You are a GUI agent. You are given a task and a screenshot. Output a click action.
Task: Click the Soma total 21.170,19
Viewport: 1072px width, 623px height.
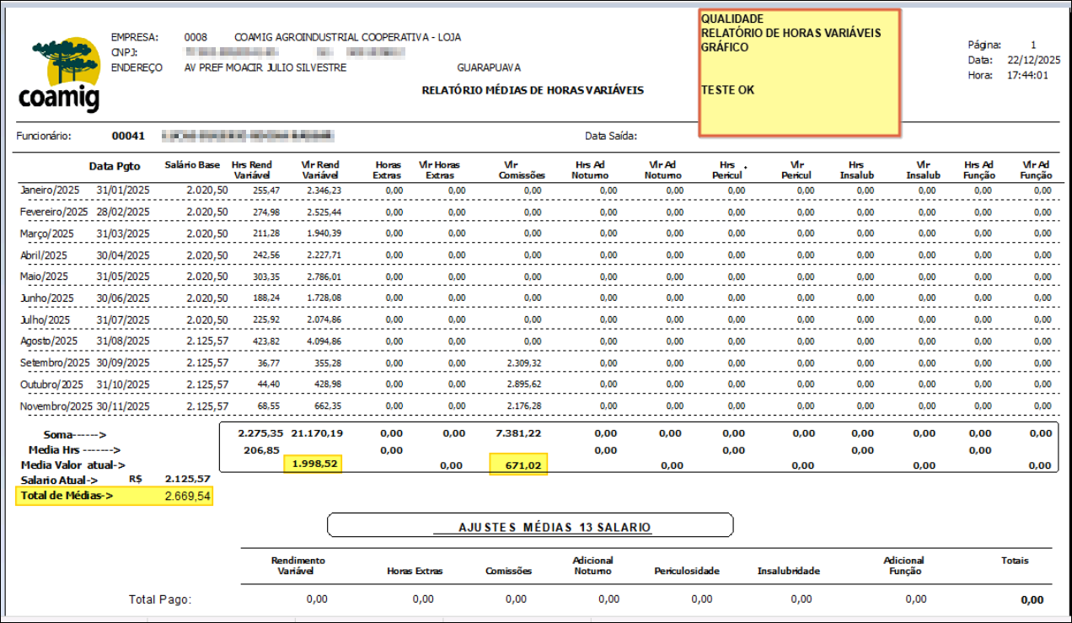point(319,432)
